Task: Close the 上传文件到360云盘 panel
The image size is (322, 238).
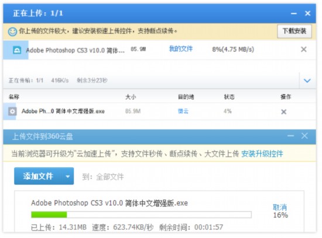Action: coord(304,136)
